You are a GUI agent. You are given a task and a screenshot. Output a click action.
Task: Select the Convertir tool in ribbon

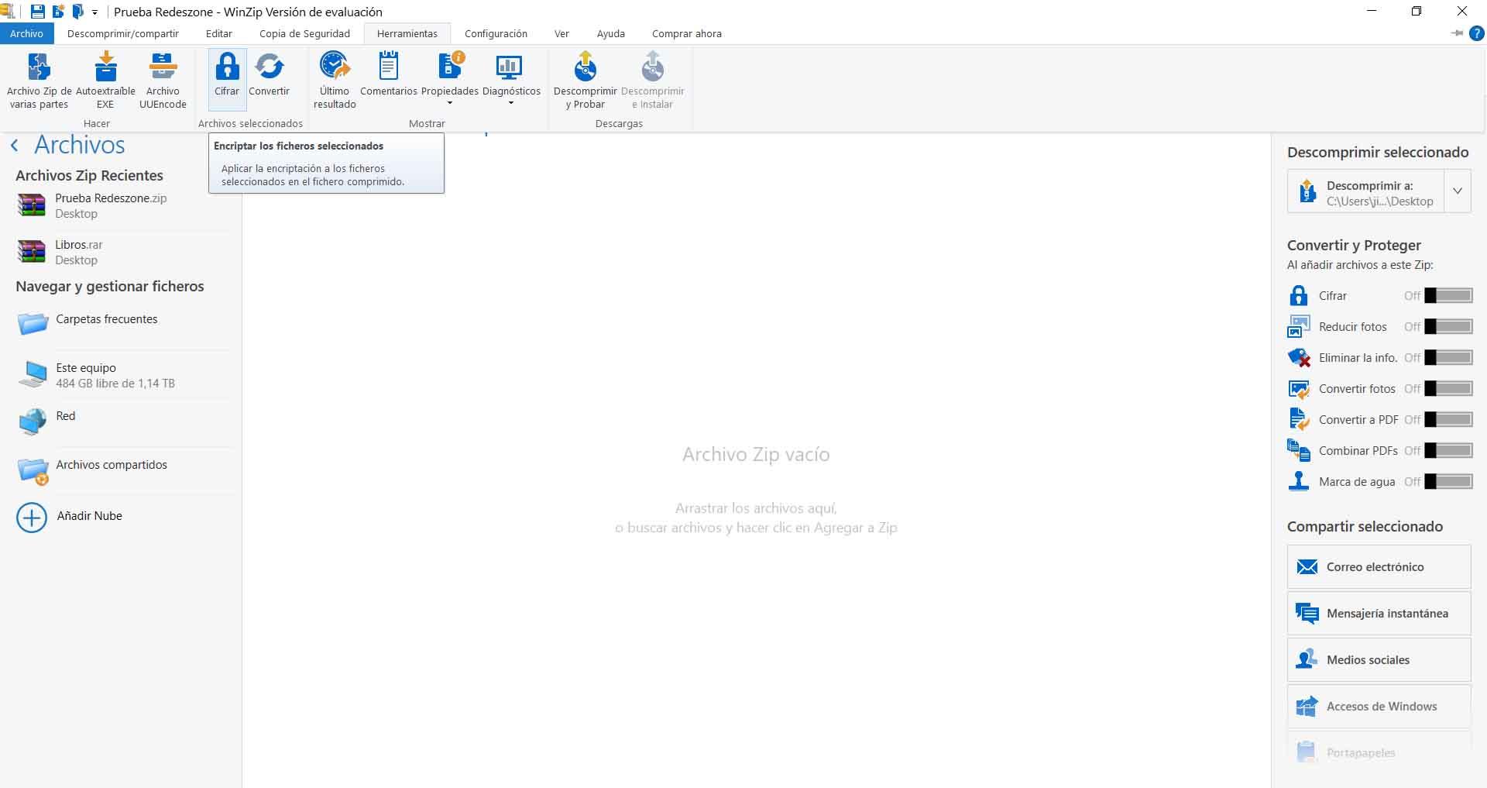click(269, 75)
